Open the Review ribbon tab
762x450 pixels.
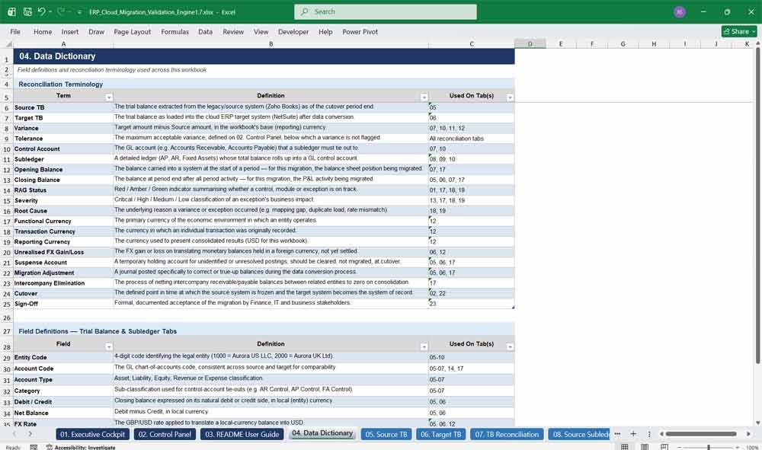[232, 31]
